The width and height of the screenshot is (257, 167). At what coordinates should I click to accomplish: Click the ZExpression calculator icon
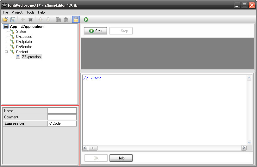tap(18, 57)
